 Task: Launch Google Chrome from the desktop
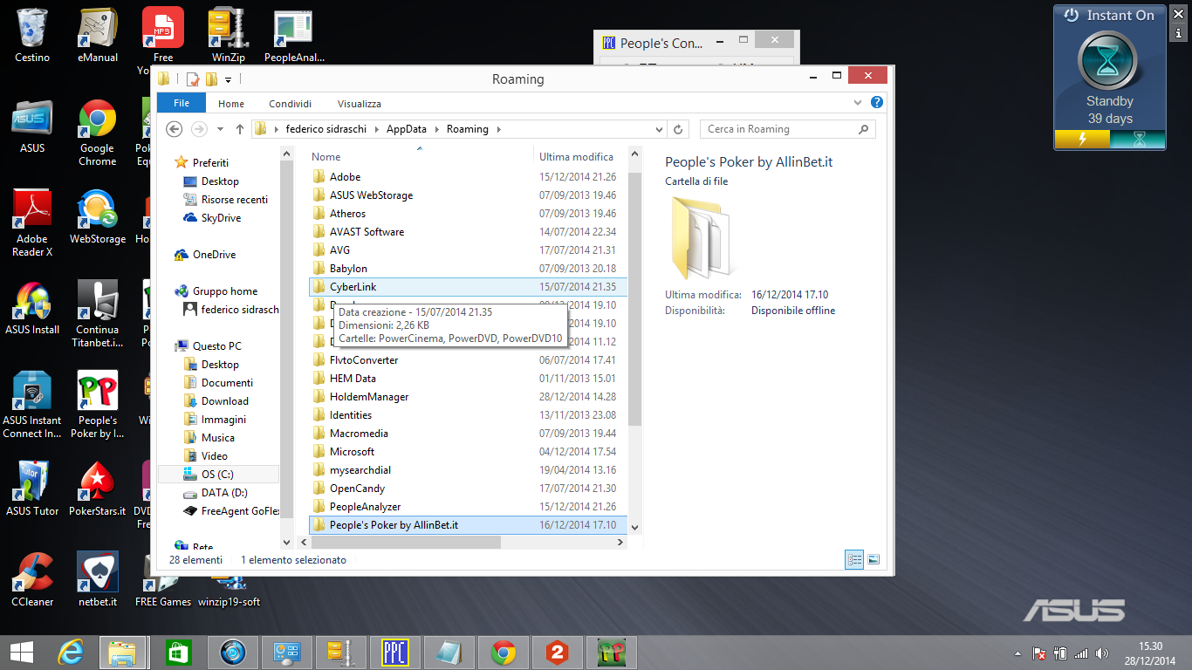click(97, 133)
